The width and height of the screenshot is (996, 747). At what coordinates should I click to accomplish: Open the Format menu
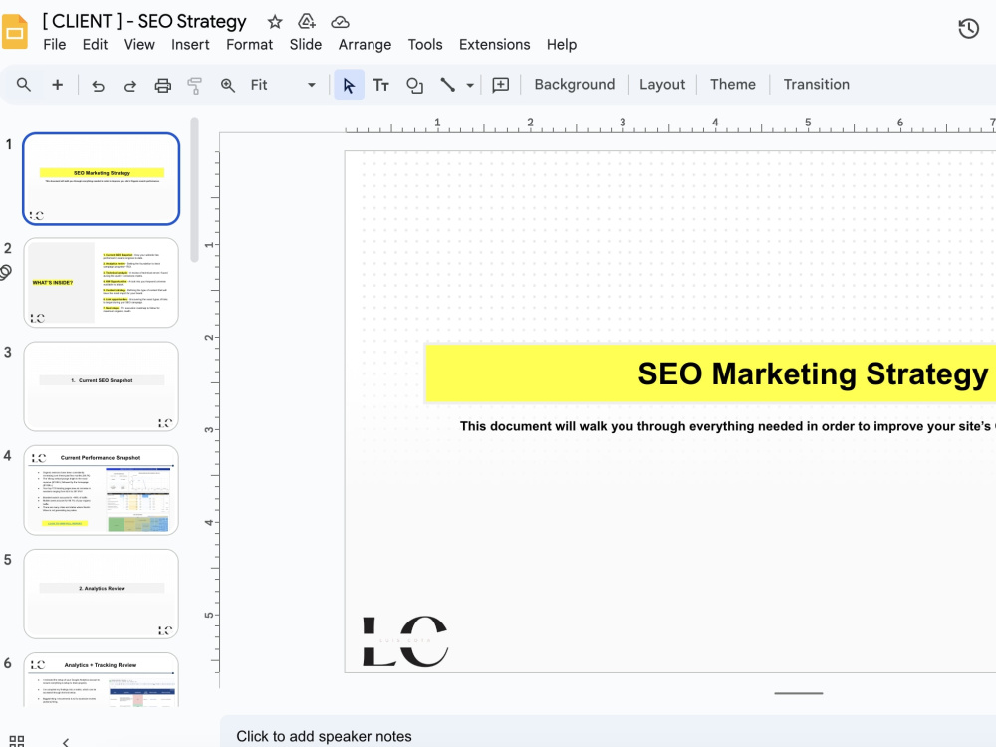[x=250, y=45]
